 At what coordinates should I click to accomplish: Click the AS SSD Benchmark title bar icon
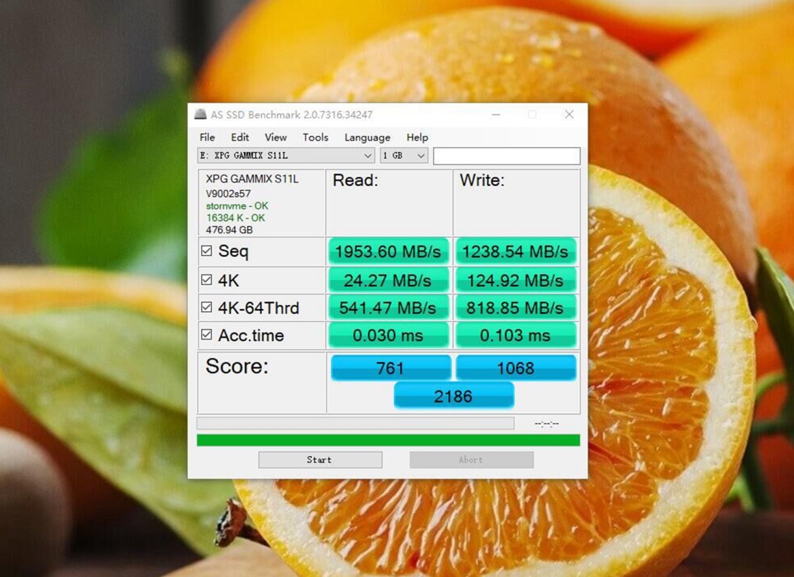(x=200, y=114)
